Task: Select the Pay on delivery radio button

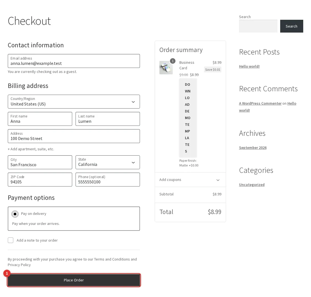Action: [15, 214]
